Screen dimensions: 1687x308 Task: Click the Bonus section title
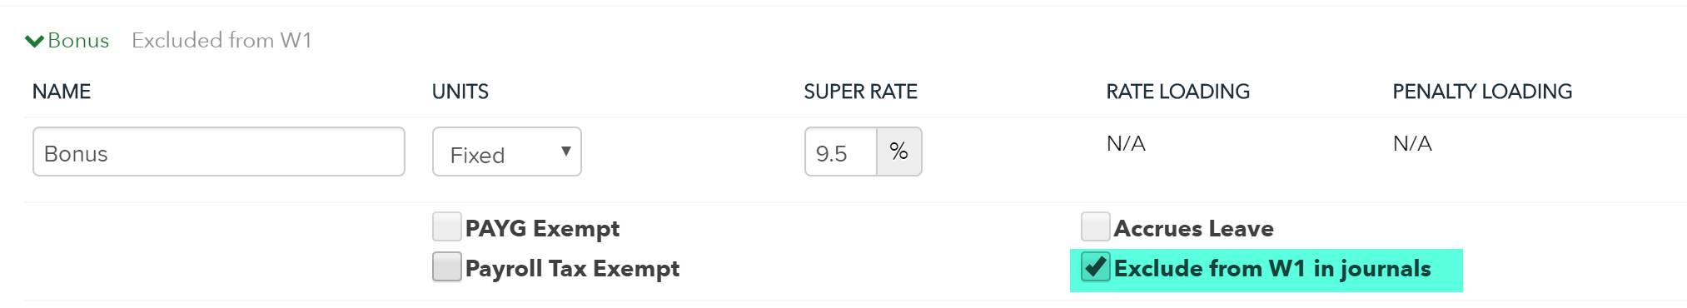[78, 40]
